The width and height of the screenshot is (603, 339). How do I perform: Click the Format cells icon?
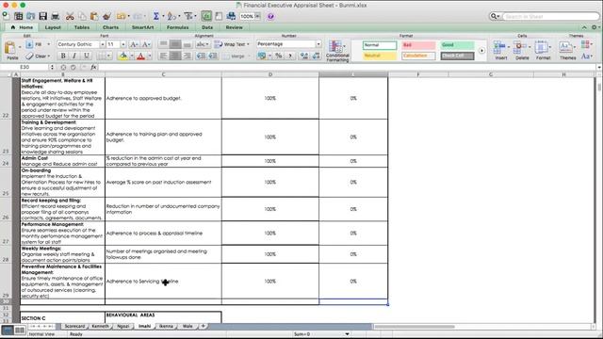543,50
